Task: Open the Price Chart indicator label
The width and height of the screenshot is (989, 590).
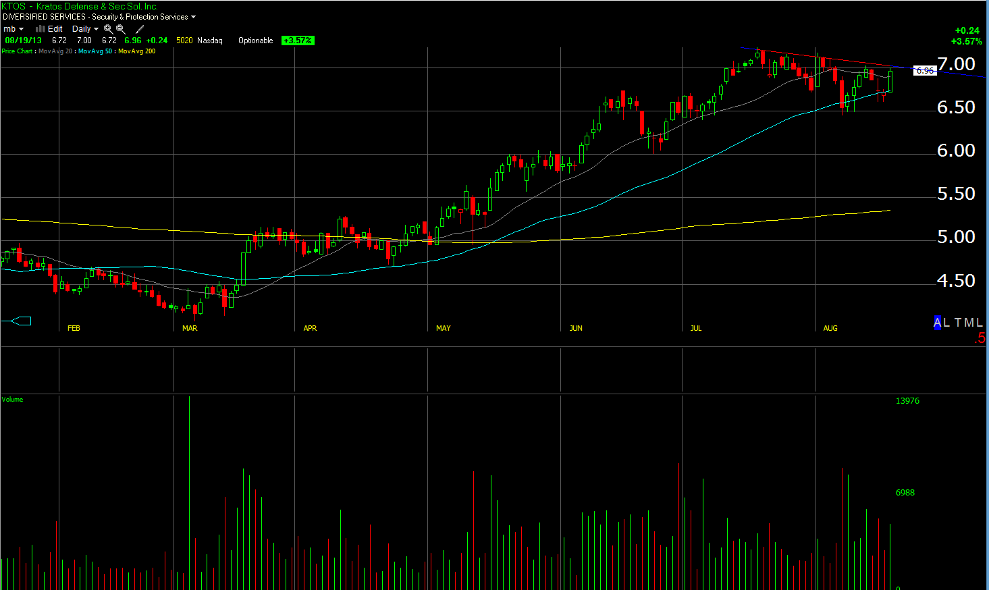Action: click(17, 51)
